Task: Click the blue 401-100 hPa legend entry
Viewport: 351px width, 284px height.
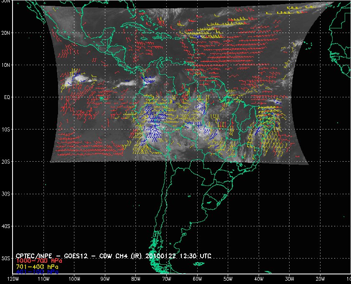Action: tap(37, 272)
